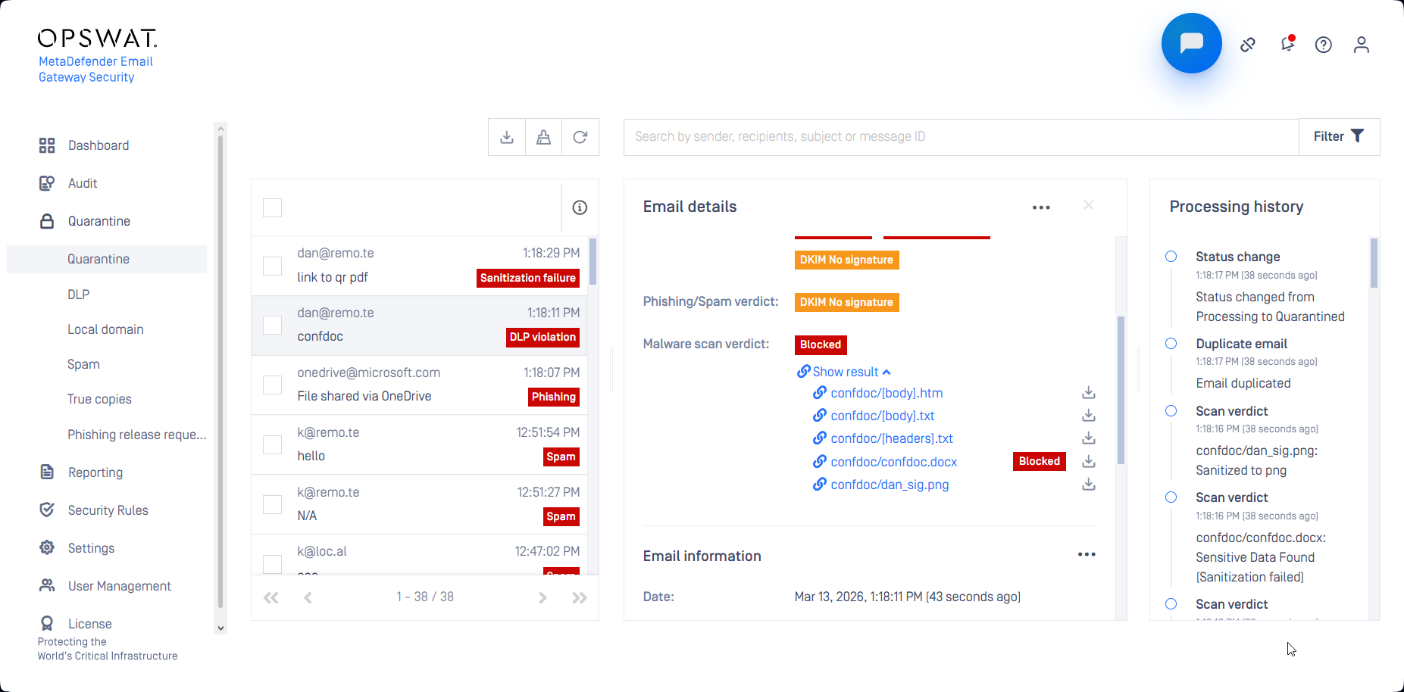Click the Processing history scrollbar
Viewport: 1404px width, 692px height.
click(1373, 263)
